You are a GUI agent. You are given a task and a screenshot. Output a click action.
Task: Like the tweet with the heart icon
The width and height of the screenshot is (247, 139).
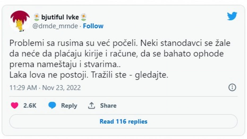(14, 106)
